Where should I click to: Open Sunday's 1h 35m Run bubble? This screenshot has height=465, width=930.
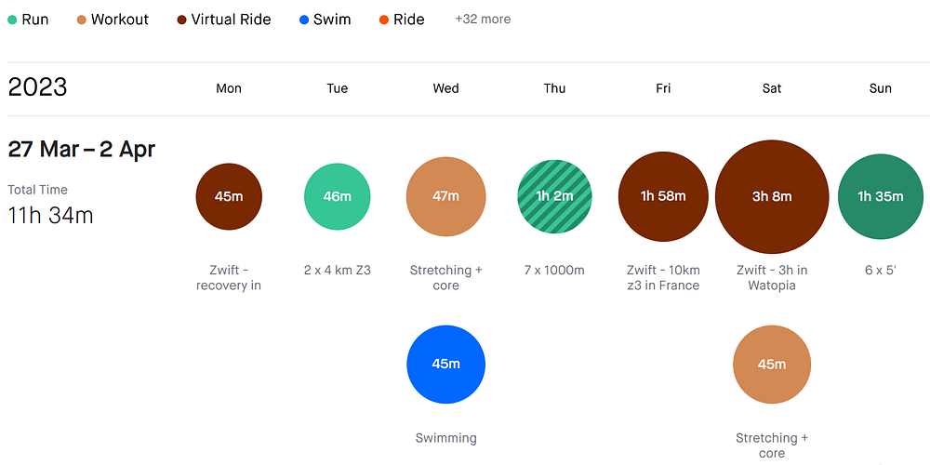(881, 196)
